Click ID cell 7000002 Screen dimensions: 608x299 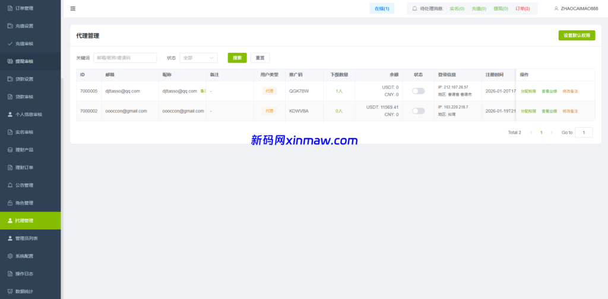click(89, 111)
